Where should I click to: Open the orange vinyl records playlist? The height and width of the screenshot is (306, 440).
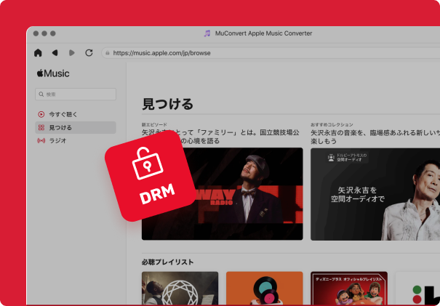(264, 288)
